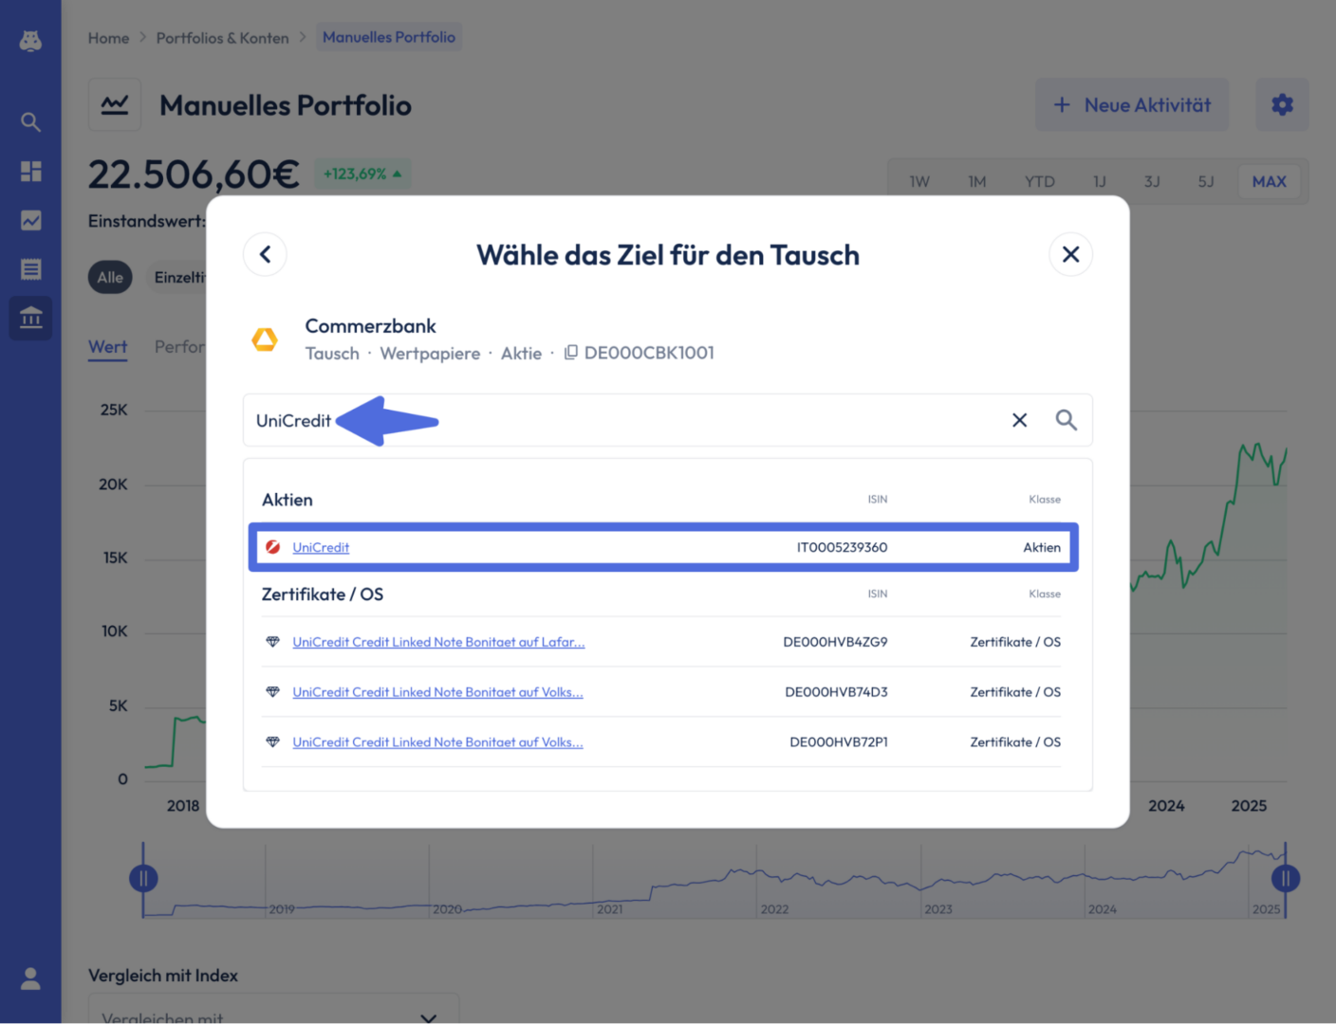Open the dashboard grid icon in sidebar
This screenshot has height=1024, width=1336.
(30, 171)
